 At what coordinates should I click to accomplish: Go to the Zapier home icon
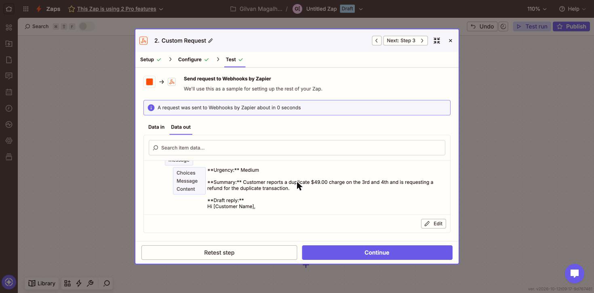[9, 8]
